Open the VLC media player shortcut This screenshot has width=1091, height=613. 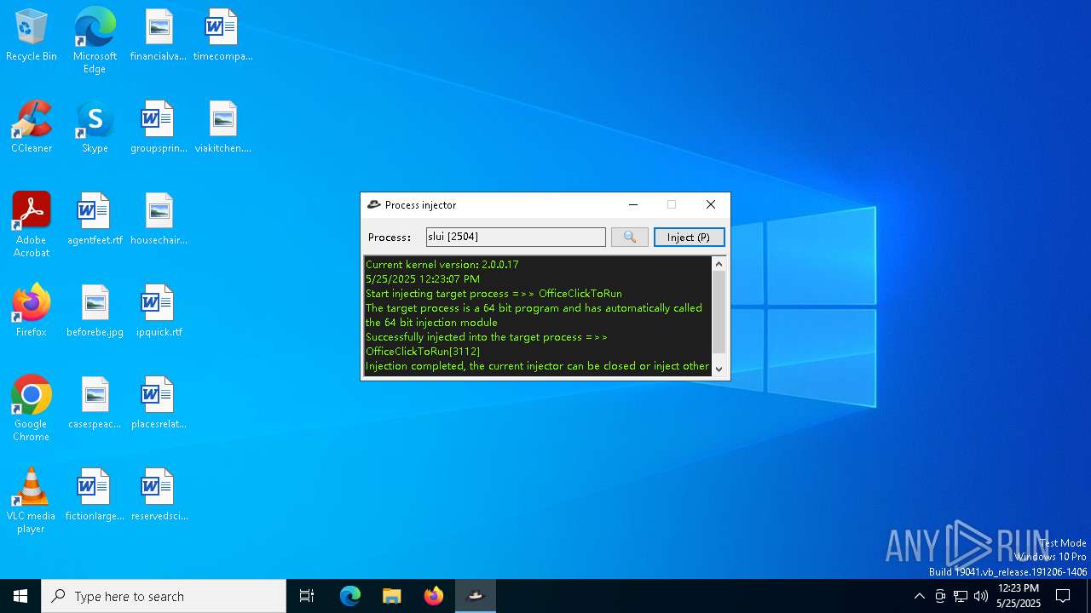pos(32,501)
